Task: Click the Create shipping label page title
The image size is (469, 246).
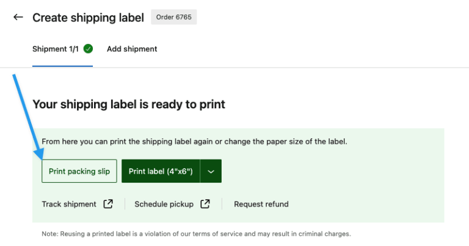Action: (x=88, y=18)
